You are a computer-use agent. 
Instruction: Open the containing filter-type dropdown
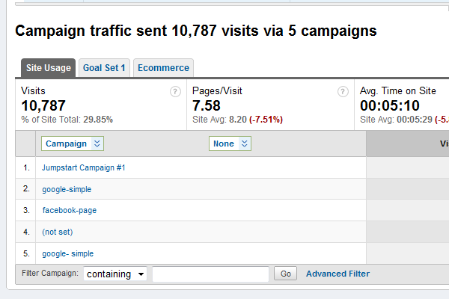coord(115,274)
